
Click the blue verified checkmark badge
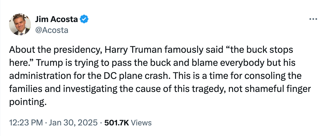[84, 19]
